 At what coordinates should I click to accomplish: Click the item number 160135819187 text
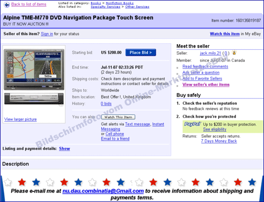(x=248, y=20)
